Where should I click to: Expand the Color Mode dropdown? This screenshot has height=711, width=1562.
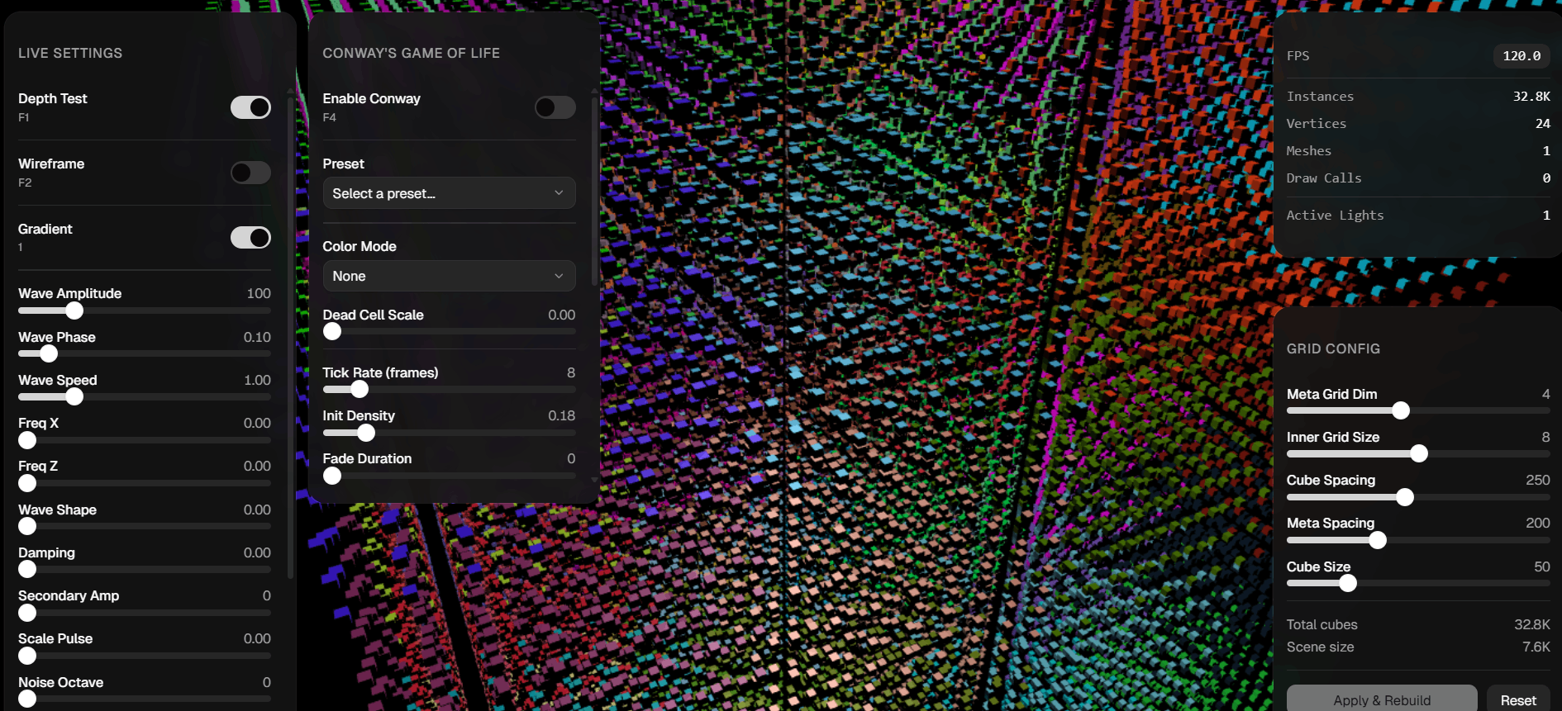(x=449, y=276)
